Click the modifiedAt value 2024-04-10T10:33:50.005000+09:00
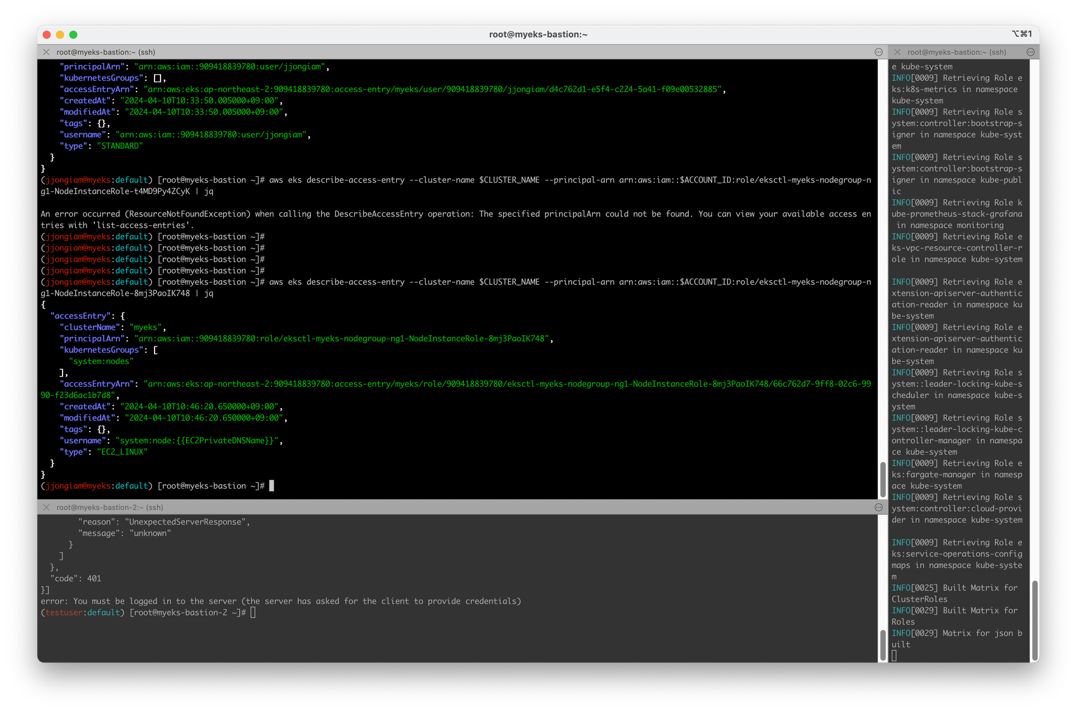The height and width of the screenshot is (712, 1077). 204,112
